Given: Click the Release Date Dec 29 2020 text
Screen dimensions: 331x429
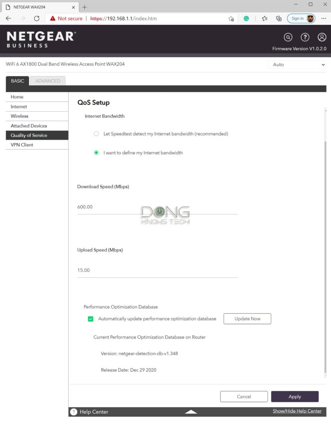Looking at the screenshot, I should click(128, 370).
